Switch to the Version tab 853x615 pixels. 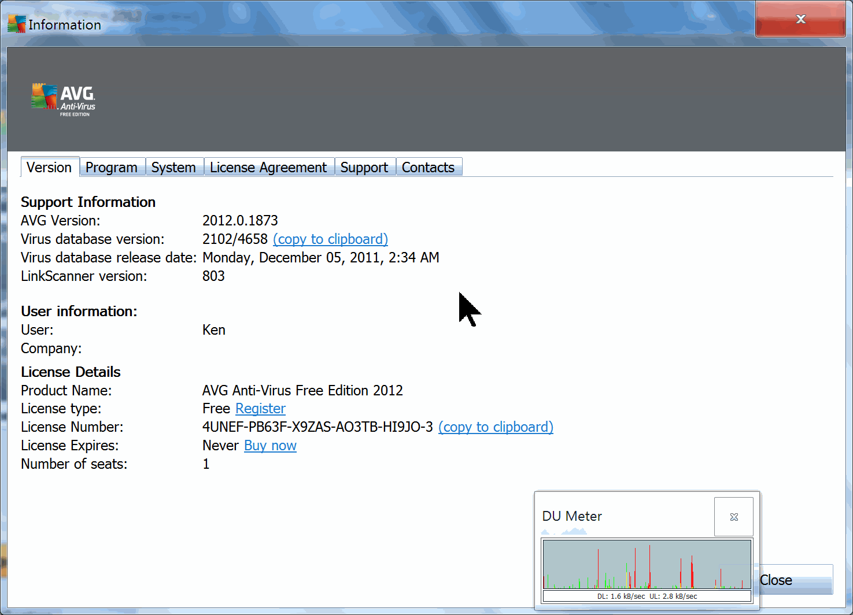coord(50,167)
